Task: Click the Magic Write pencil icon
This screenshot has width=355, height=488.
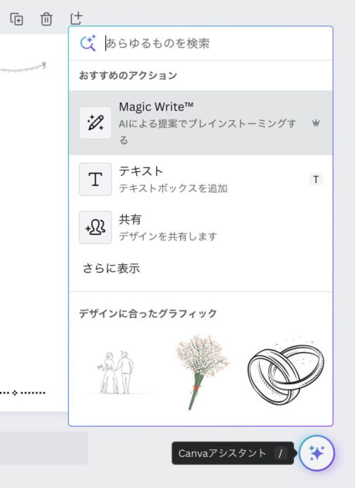Action: tap(95, 123)
